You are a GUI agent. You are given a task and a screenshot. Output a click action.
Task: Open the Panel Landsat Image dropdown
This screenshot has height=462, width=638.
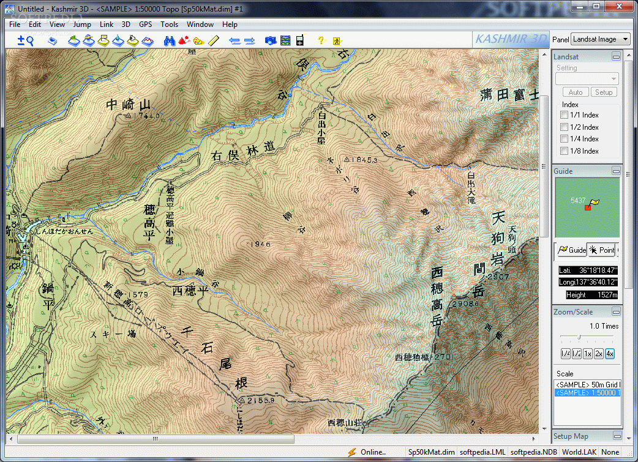(x=601, y=39)
